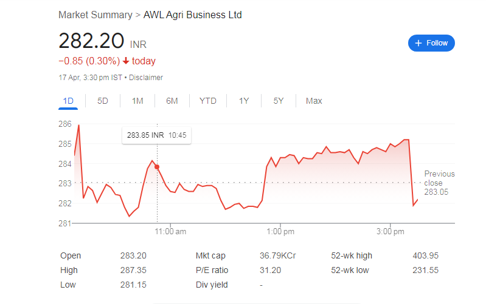Image resolution: width=486 pixels, height=304 pixels.
Task: Select the YTD range tab
Action: (207, 101)
